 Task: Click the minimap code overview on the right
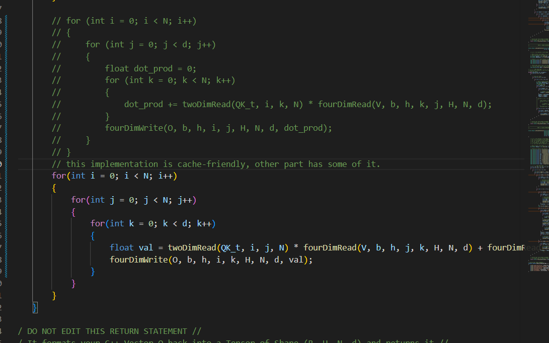point(538,136)
